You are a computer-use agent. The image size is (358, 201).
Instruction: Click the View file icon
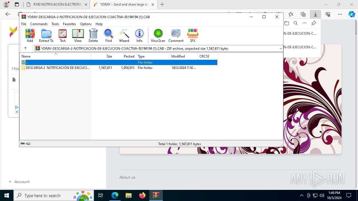78,35
